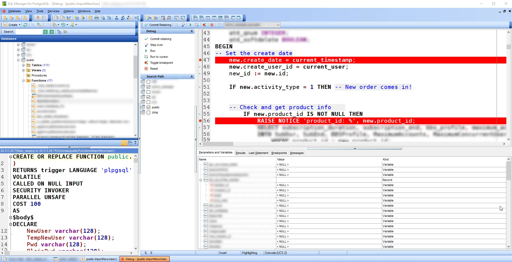512x262 pixels.
Task: Toggle the ztmp search path checkbox
Action: click(x=149, y=112)
